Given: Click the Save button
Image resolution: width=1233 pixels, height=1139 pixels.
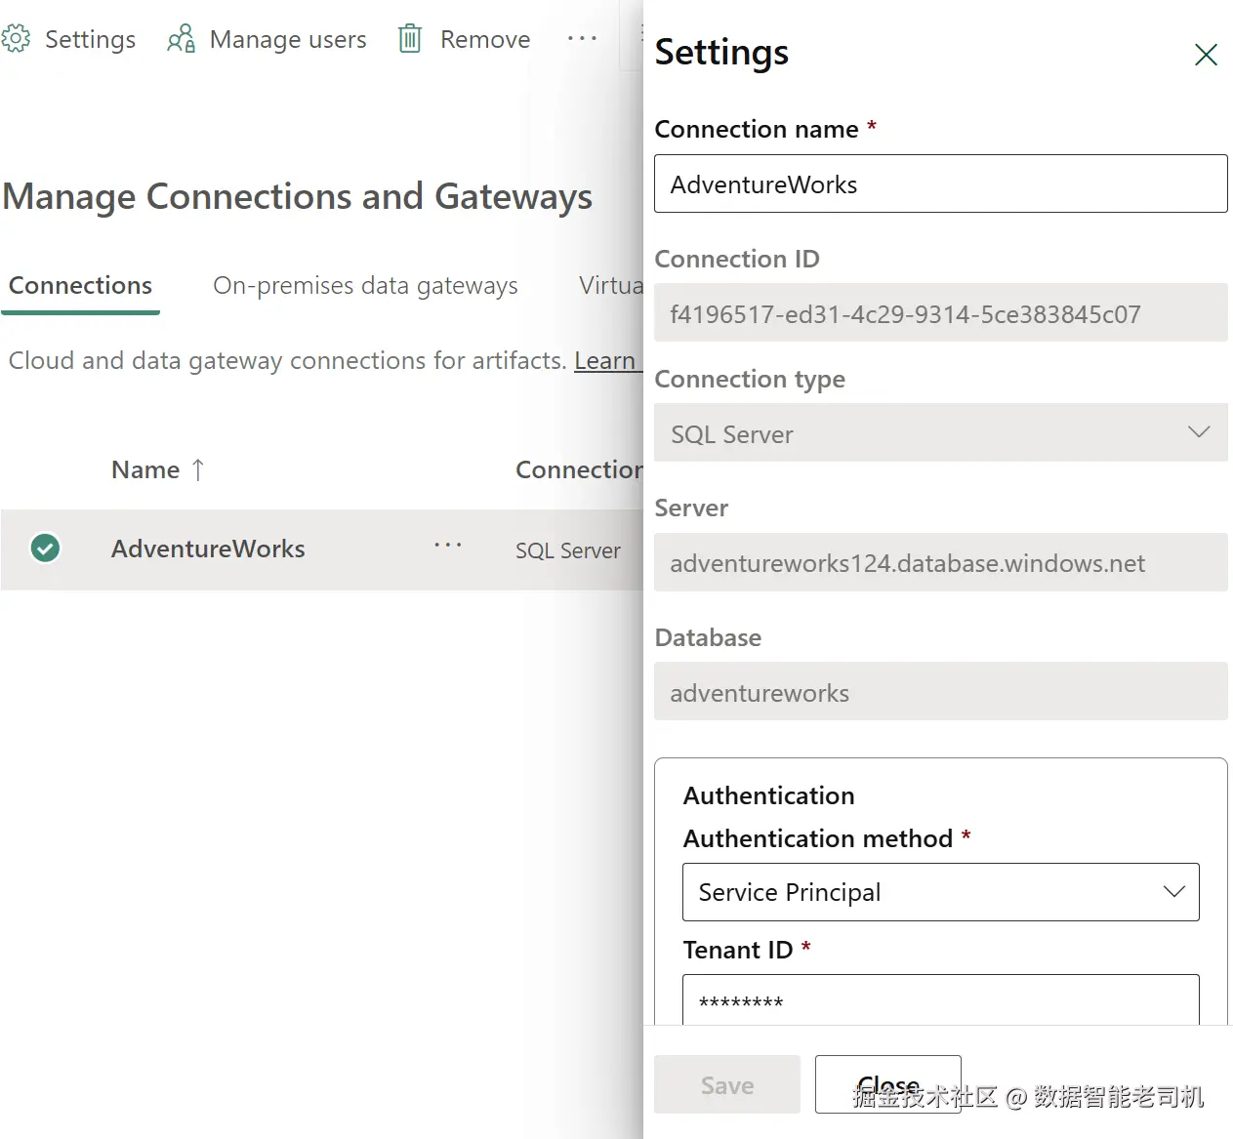Looking at the screenshot, I should (x=726, y=1085).
